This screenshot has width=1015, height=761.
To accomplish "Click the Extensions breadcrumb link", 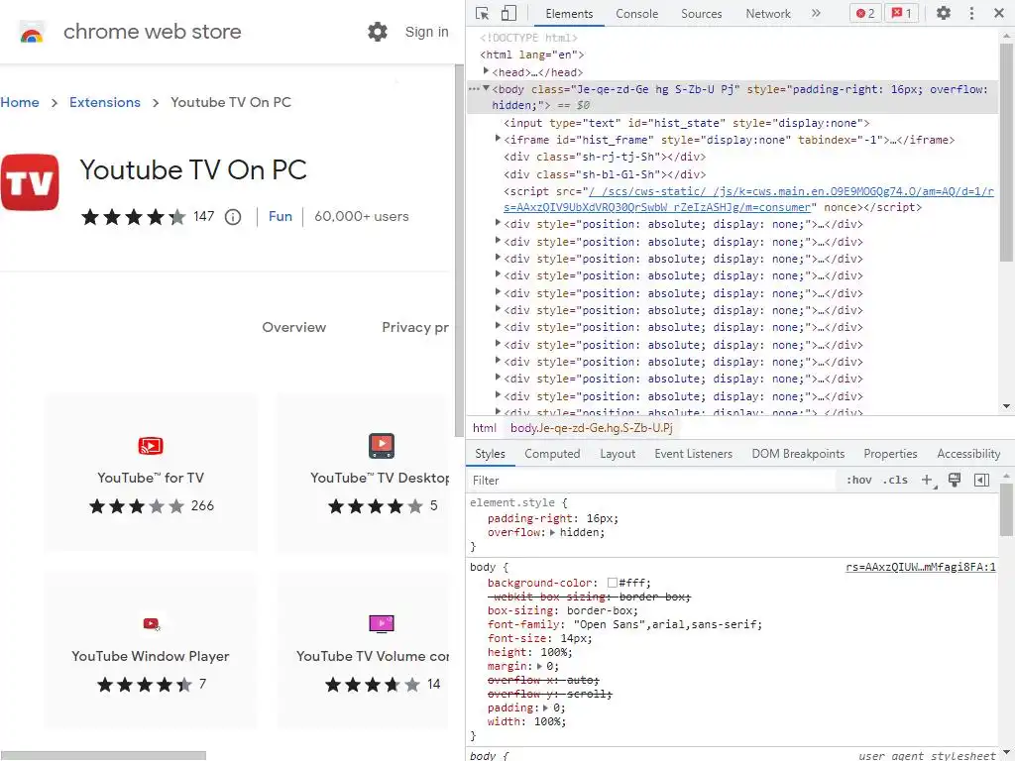I will click(x=105, y=102).
